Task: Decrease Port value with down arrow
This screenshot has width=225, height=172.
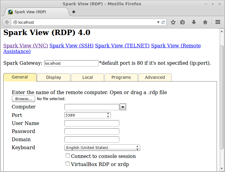Action: (108, 117)
